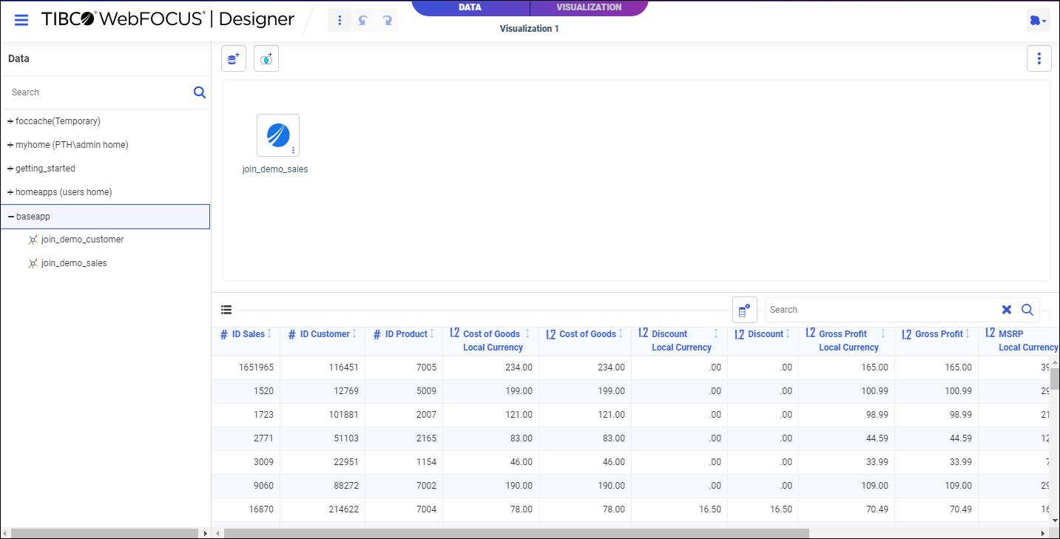
Task: Select join_demo_customer in the Data tree
Action: click(82, 240)
